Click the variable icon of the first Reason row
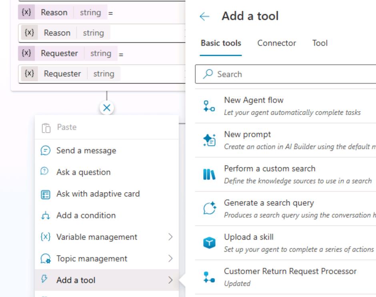Viewport: 376px width, 297px height. (x=26, y=12)
